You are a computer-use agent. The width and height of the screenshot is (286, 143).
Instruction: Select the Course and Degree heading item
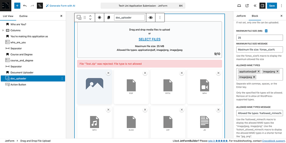(21, 54)
